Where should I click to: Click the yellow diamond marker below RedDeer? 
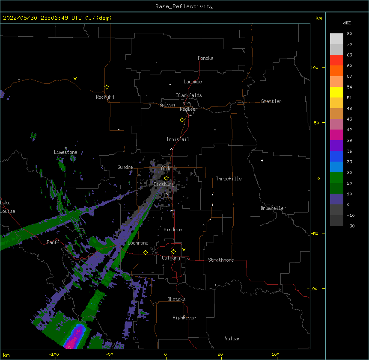coord(182,120)
